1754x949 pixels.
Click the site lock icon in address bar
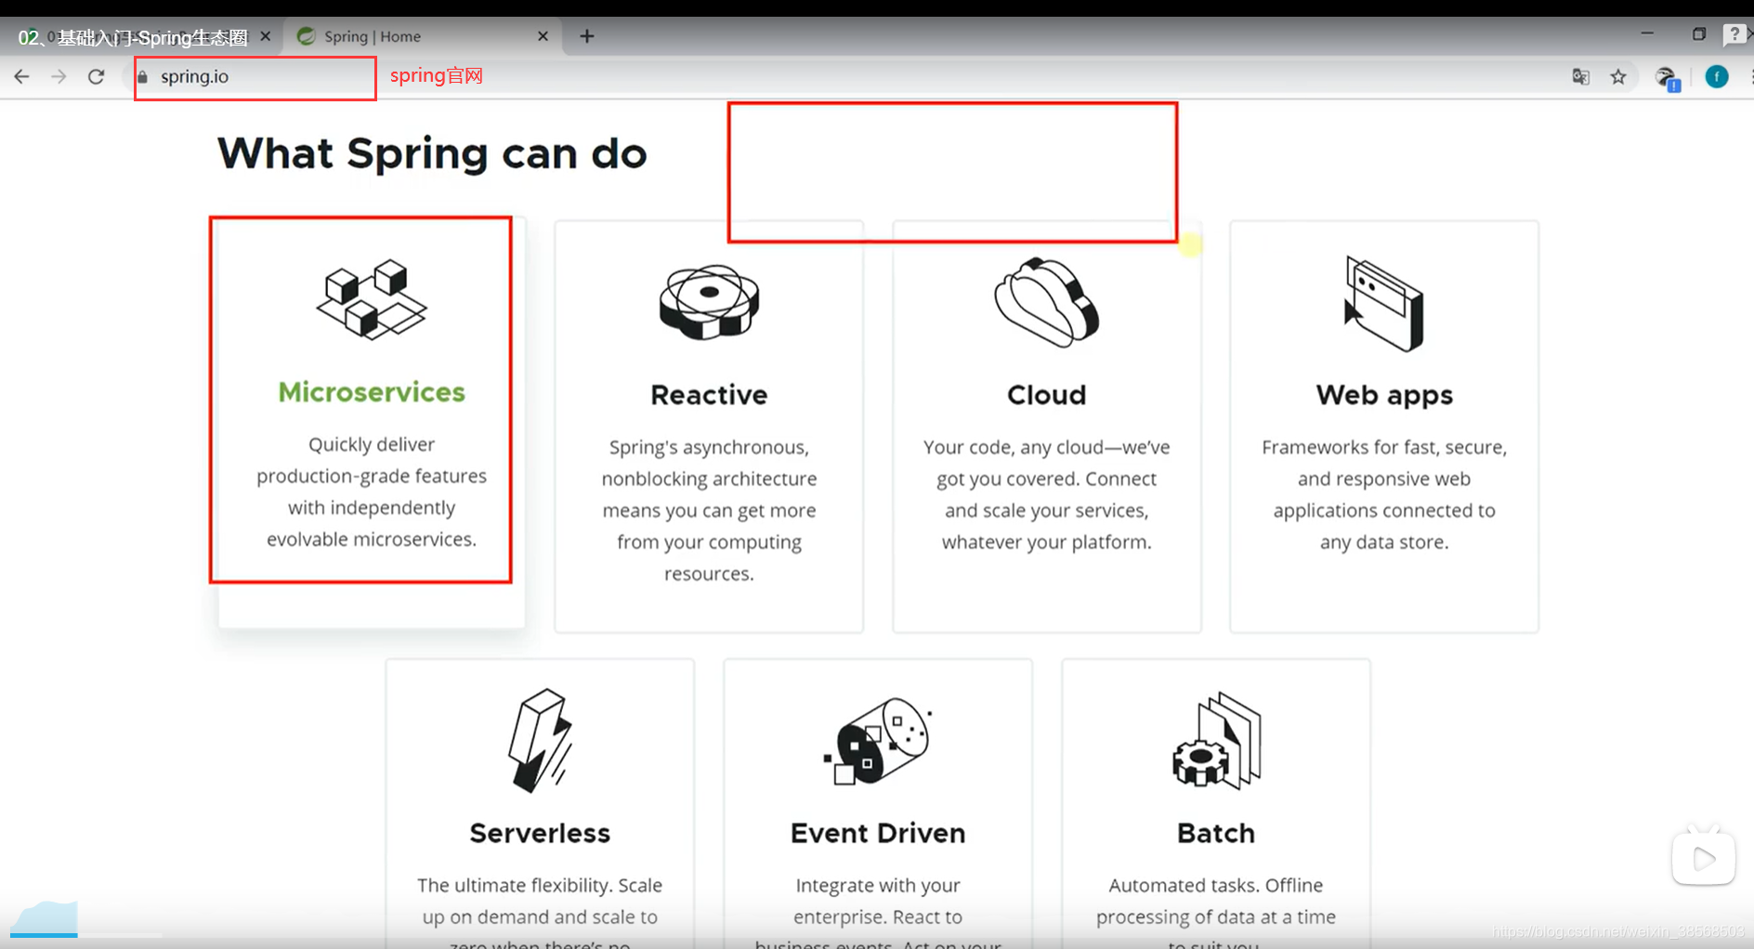click(x=143, y=77)
